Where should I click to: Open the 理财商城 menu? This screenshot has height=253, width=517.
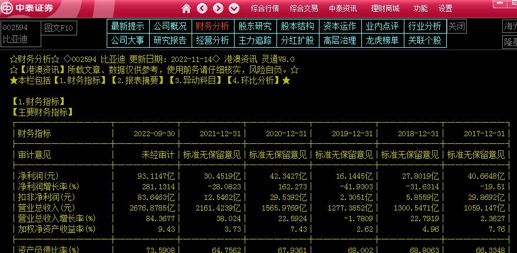385,9
